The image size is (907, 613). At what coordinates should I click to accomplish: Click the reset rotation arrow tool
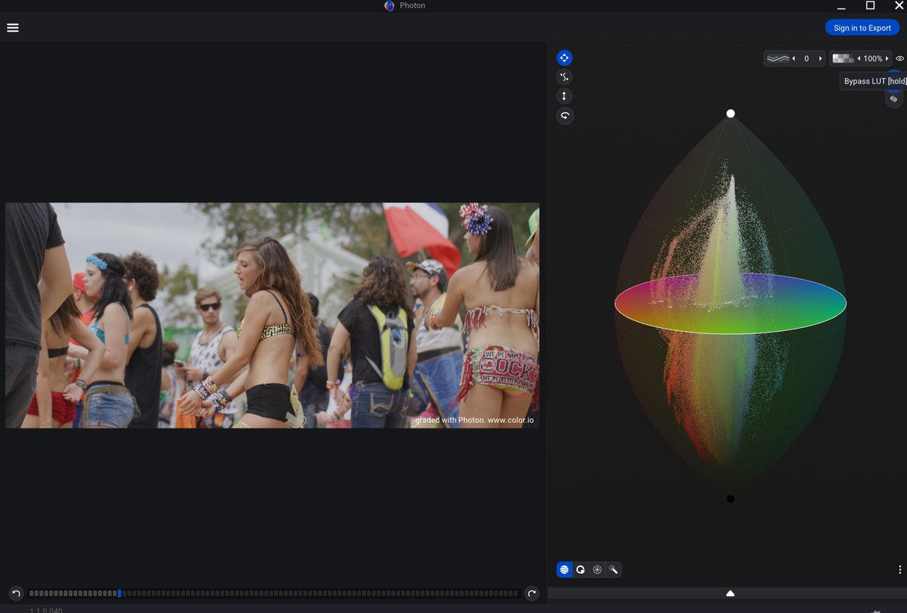click(564, 116)
